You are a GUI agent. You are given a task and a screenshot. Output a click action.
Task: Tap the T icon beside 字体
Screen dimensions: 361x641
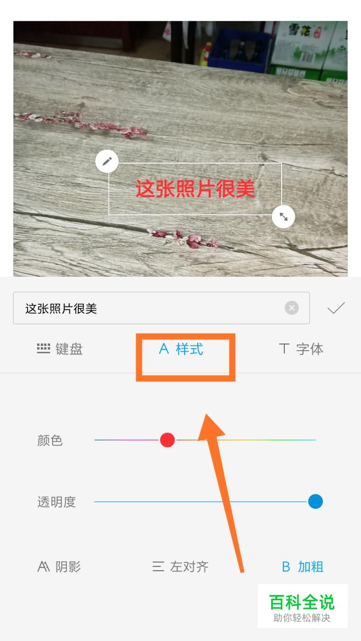[x=284, y=349]
